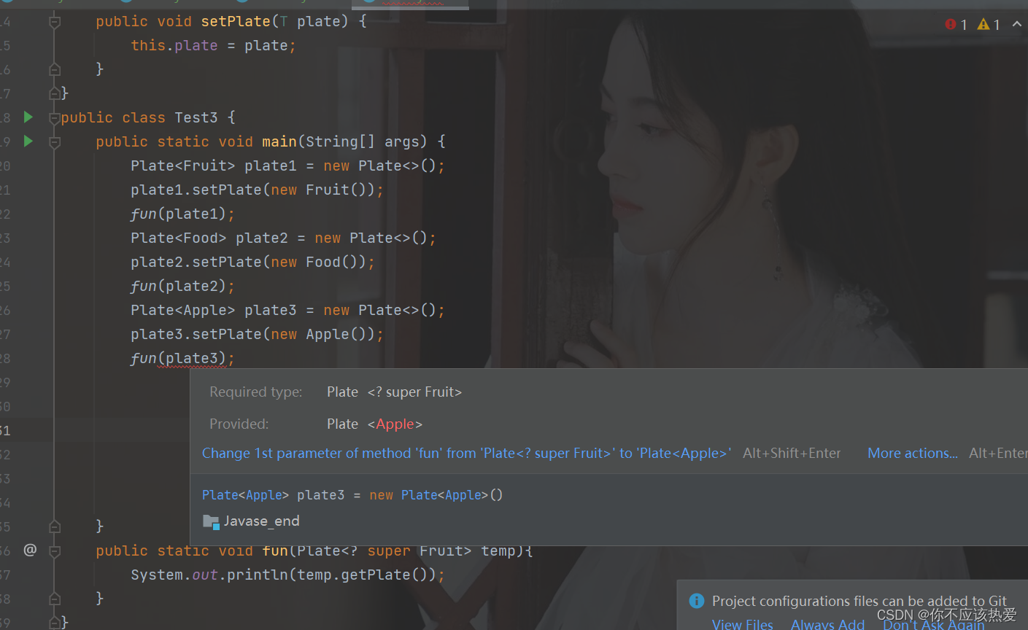The height and width of the screenshot is (630, 1028).
Task: Click the run arrow beside the main method
Action: click(28, 141)
